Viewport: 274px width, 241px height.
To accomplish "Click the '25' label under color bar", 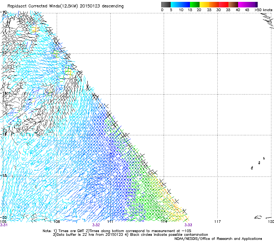I will pos(209,10).
